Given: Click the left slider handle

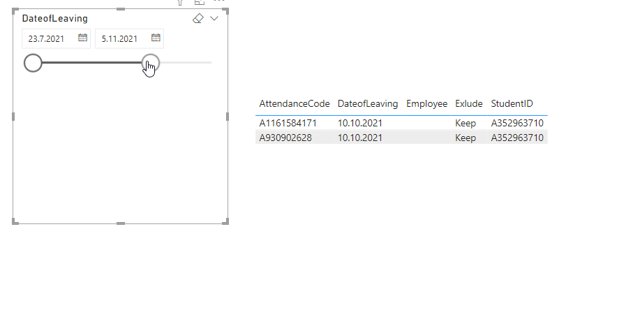Looking at the screenshot, I should tap(33, 63).
